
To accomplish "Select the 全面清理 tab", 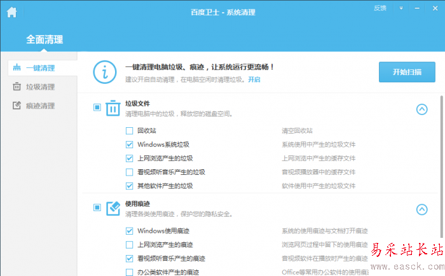I will [44, 39].
